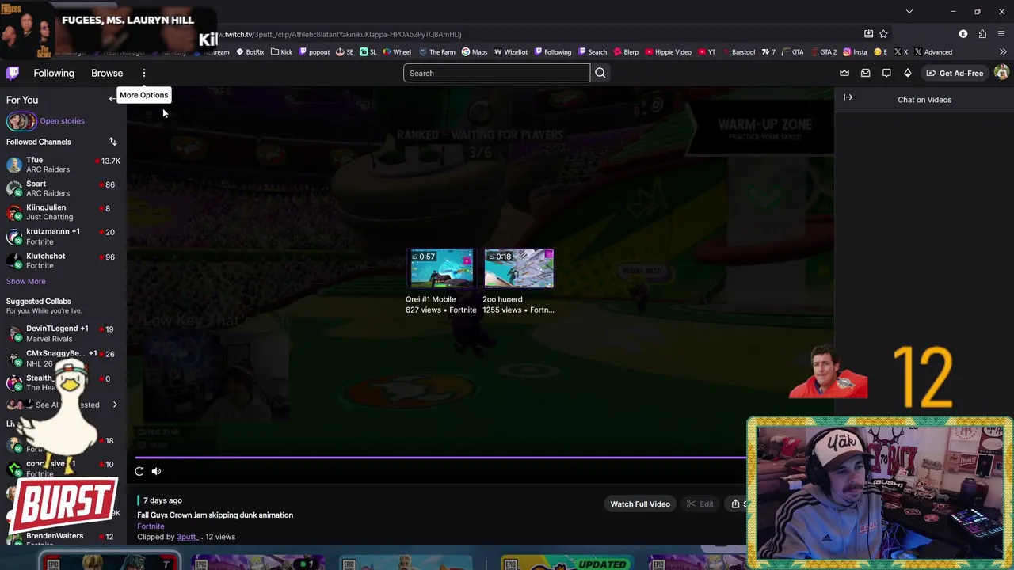Open the GTA 2 bookmark
This screenshot has width=1014, height=570.
[x=822, y=52]
